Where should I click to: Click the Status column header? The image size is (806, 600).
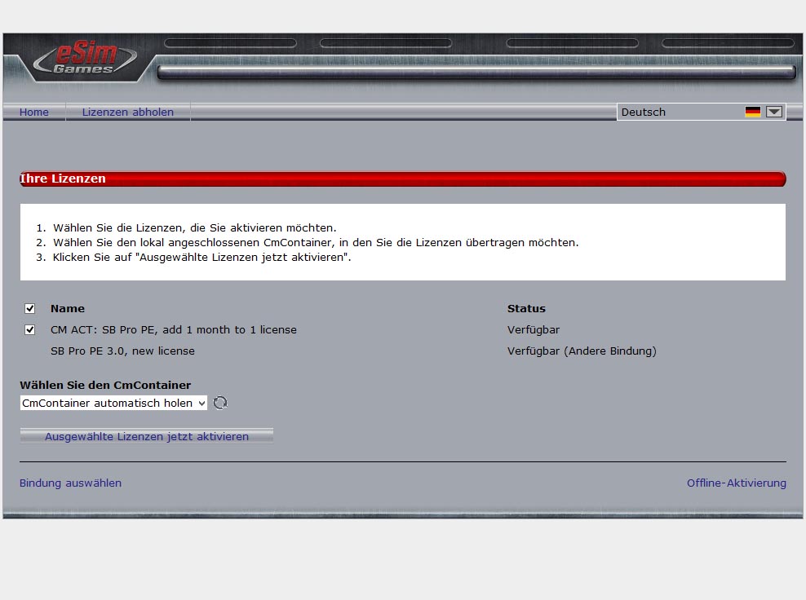click(526, 309)
